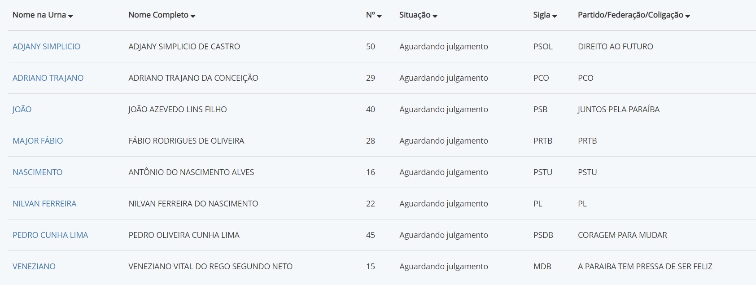Click the Nome Completo column header
756x285 pixels.
click(x=158, y=15)
